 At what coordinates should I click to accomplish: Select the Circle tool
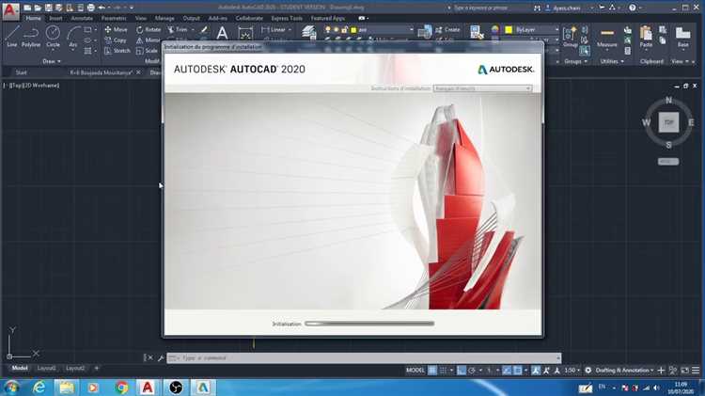(x=53, y=37)
